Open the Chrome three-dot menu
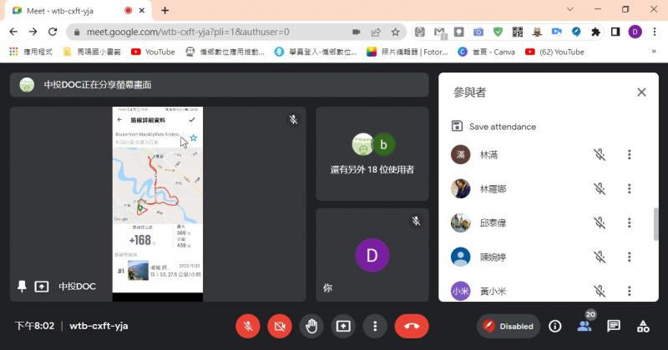 pos(655,32)
